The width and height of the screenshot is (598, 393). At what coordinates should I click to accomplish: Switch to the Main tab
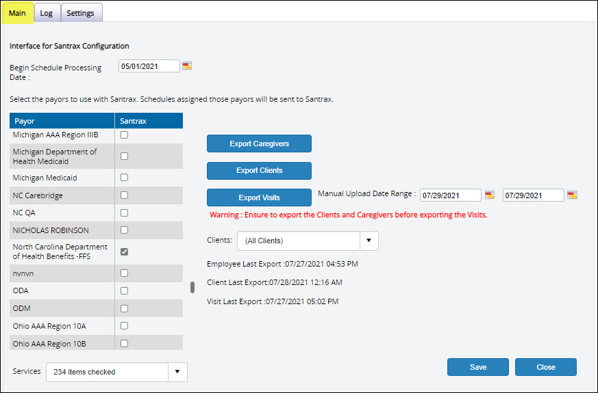(x=18, y=13)
